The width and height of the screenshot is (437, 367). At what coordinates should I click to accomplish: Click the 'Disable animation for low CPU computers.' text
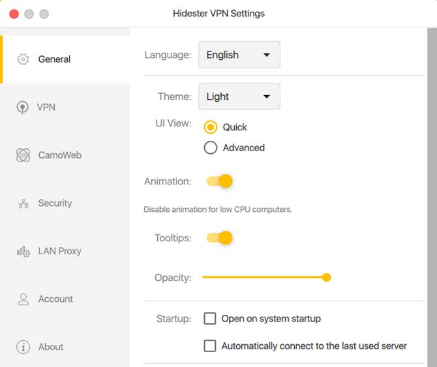tap(218, 209)
